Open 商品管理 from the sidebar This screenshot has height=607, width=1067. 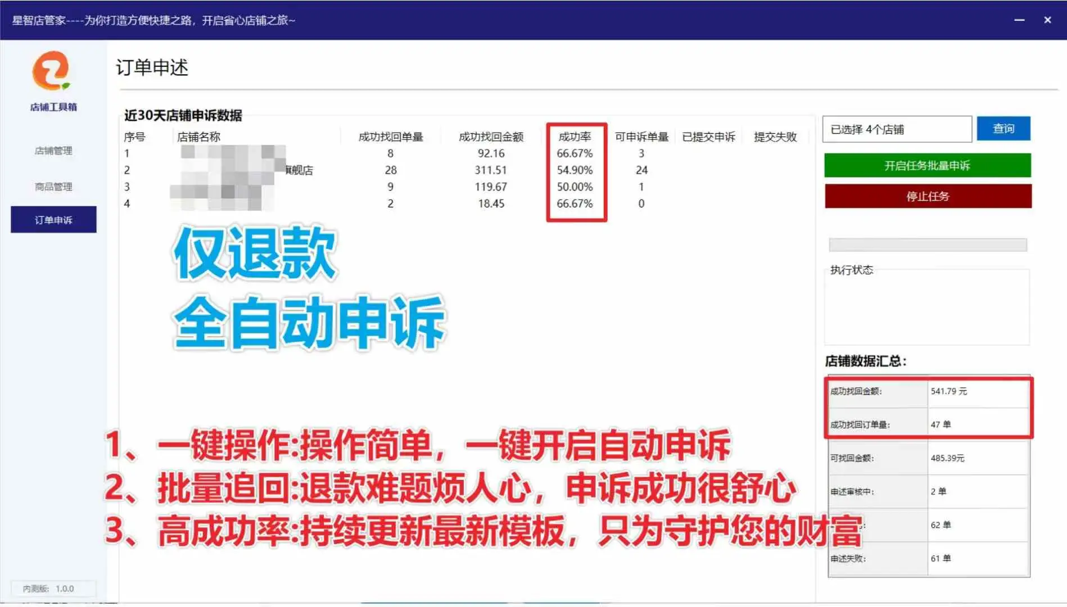pyautogui.click(x=53, y=187)
